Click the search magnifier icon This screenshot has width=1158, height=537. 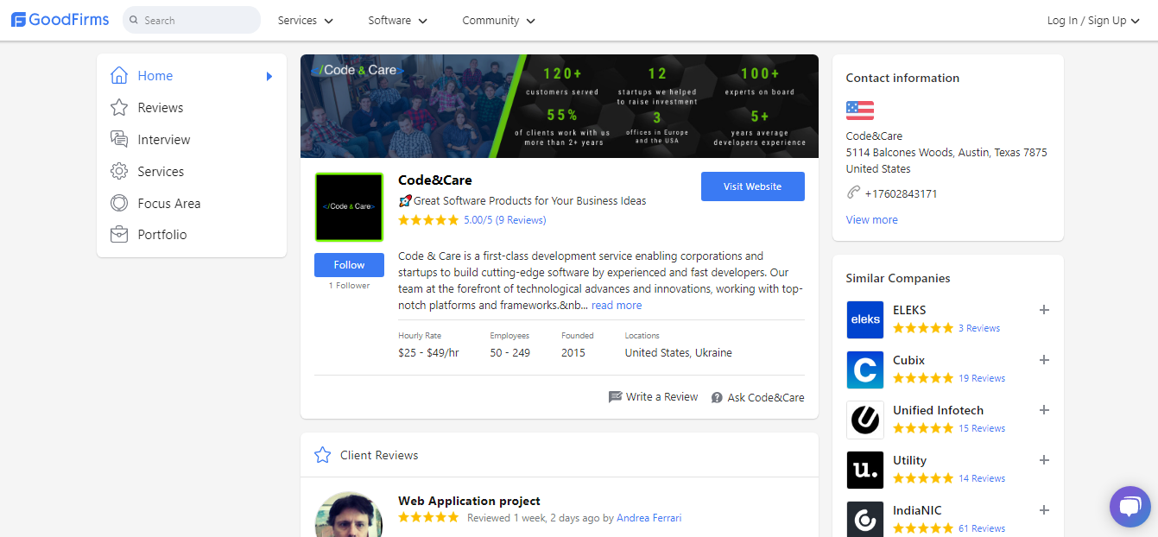pyautogui.click(x=135, y=20)
